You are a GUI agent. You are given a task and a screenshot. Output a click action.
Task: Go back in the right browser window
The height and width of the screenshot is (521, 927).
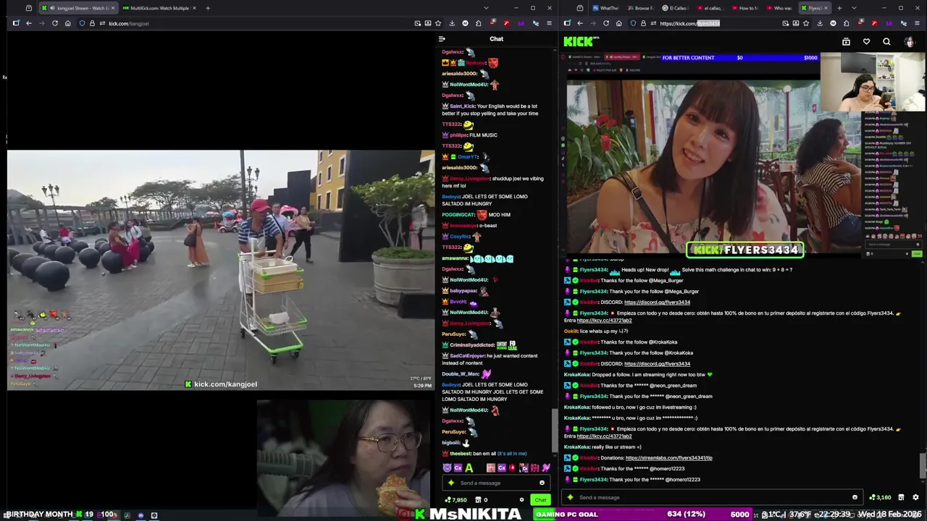[x=580, y=23]
